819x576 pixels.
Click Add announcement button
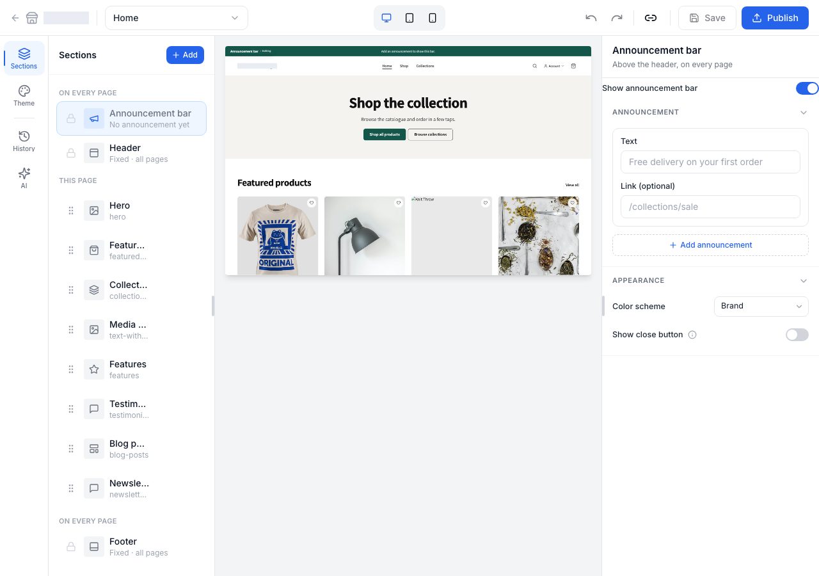coord(710,245)
